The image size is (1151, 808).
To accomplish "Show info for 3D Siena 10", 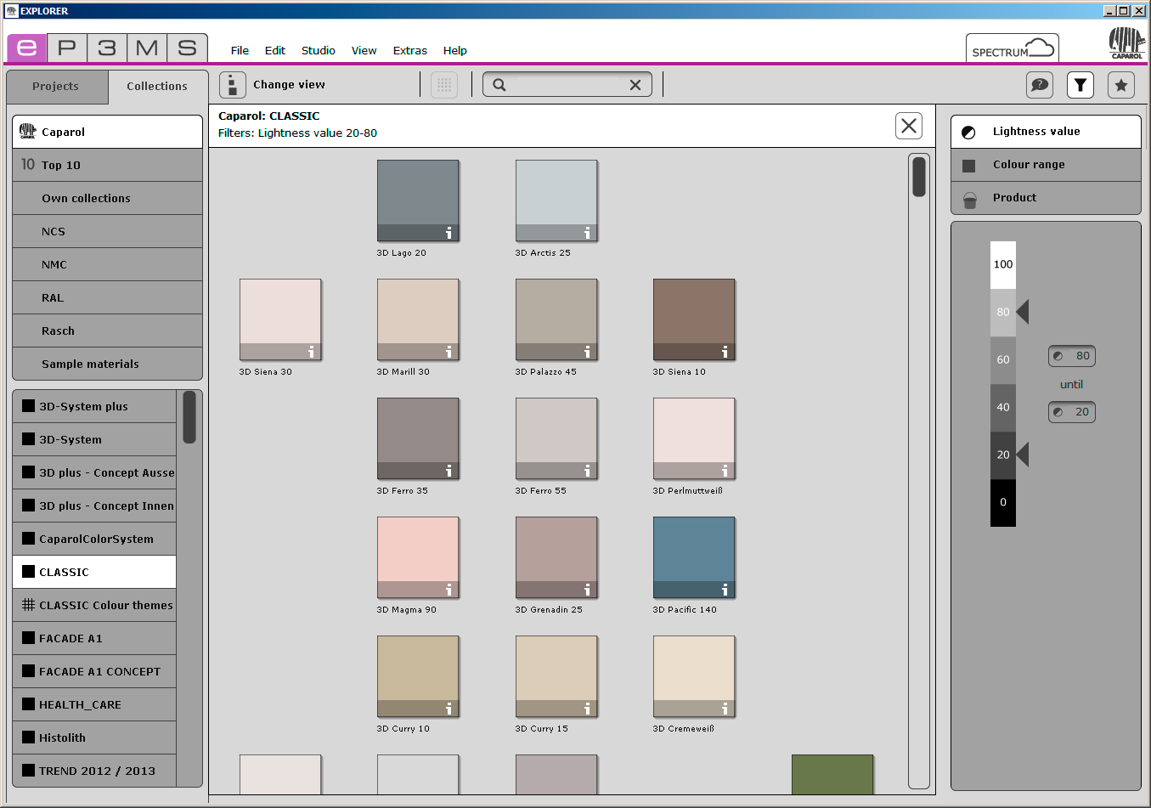I will point(725,352).
